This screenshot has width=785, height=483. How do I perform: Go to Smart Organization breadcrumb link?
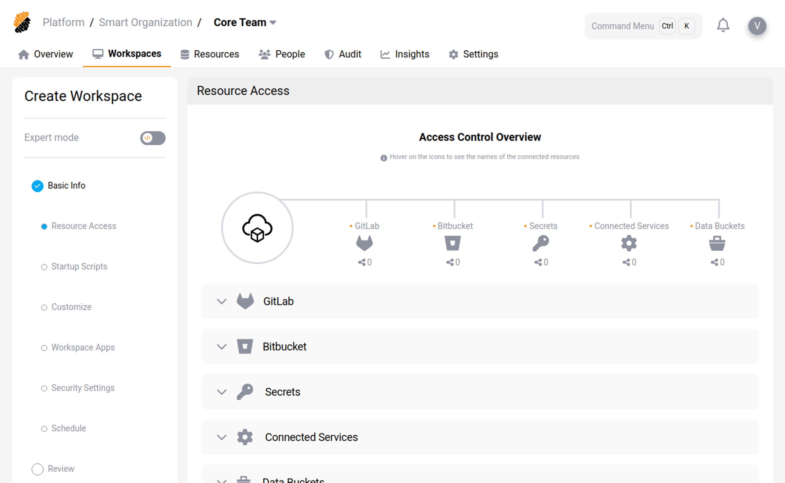pos(145,22)
